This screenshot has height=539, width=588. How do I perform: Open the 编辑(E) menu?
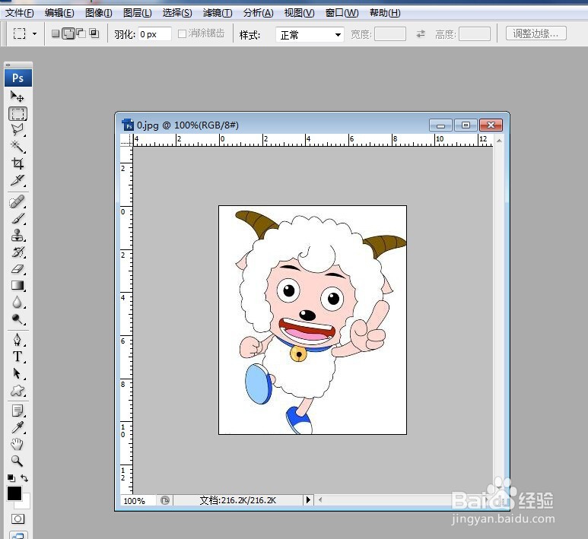(x=59, y=13)
